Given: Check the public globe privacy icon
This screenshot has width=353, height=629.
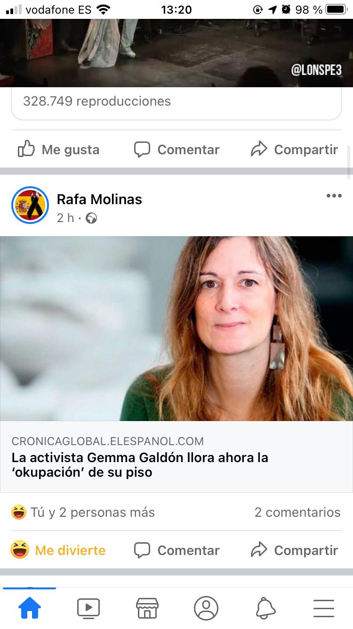Looking at the screenshot, I should 91,218.
